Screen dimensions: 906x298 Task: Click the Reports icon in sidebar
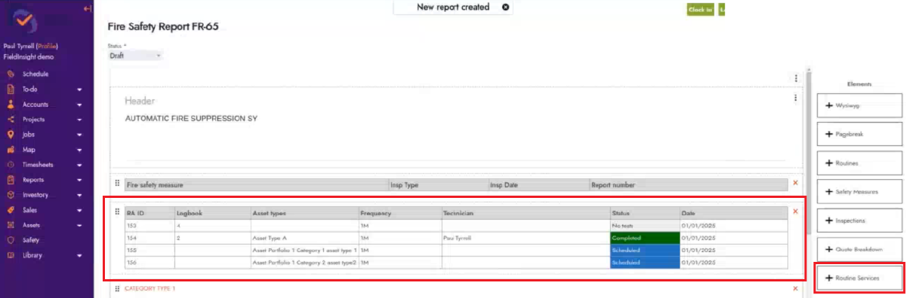click(11, 180)
